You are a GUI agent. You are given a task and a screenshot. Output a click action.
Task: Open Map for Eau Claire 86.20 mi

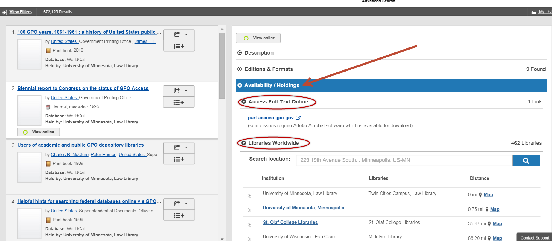tap(497, 238)
